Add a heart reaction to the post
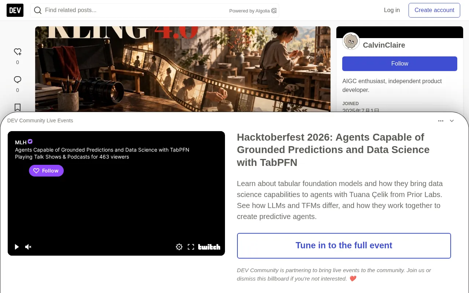This screenshot has height=293, width=469. (x=18, y=52)
